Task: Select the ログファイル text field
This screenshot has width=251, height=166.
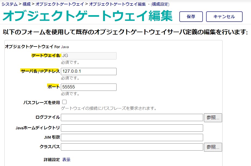Action: (x=132, y=118)
